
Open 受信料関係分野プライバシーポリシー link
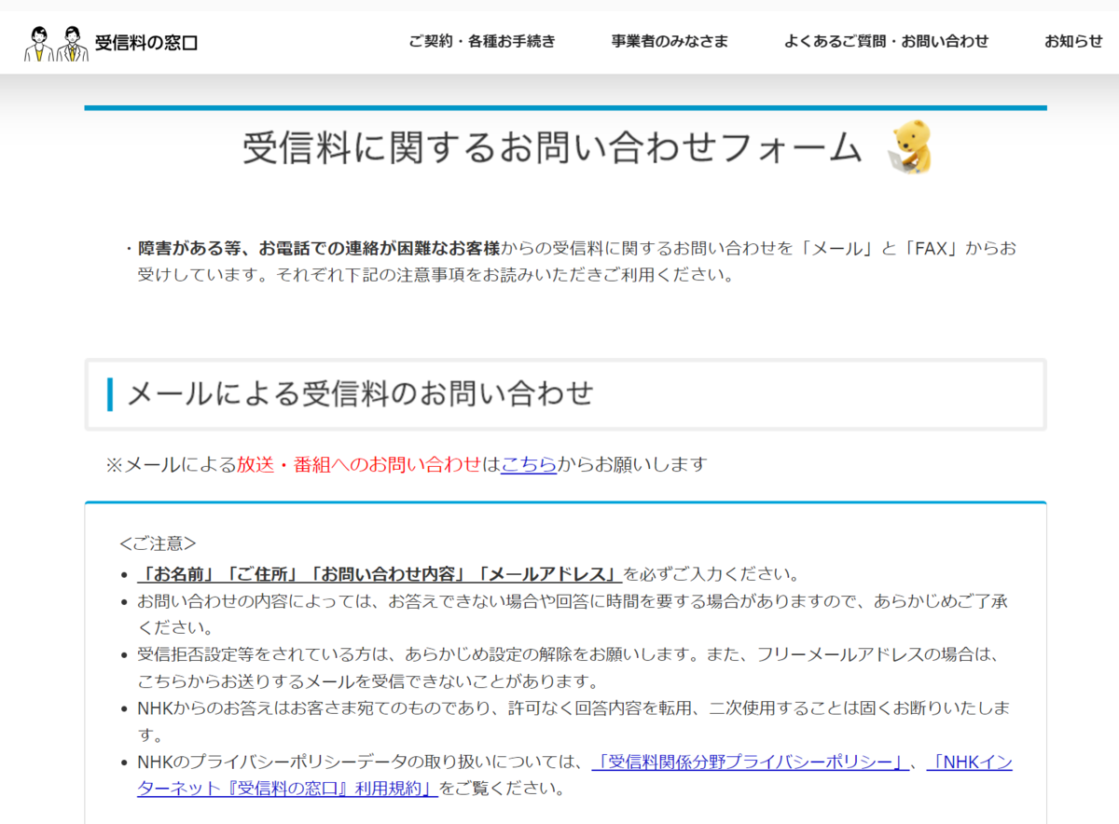pos(751,762)
